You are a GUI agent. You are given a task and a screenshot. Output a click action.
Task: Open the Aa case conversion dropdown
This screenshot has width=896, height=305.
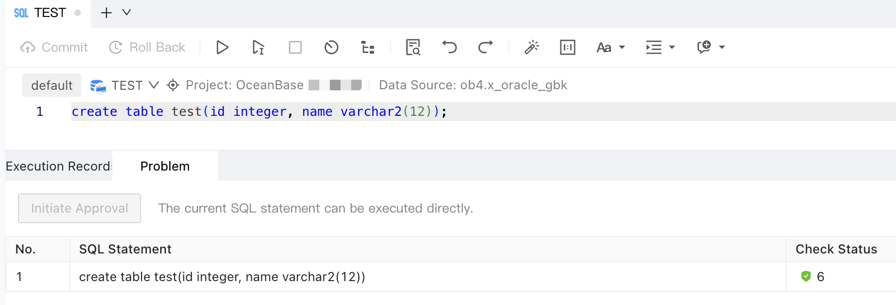coord(610,47)
